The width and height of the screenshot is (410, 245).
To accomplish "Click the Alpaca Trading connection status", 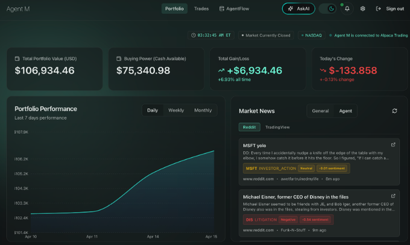I will coord(368,36).
